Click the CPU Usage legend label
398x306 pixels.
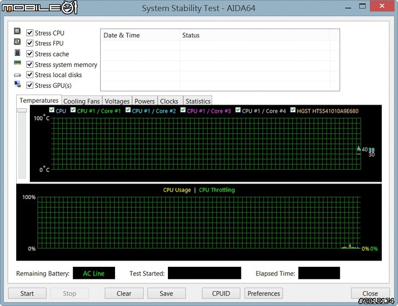(177, 190)
